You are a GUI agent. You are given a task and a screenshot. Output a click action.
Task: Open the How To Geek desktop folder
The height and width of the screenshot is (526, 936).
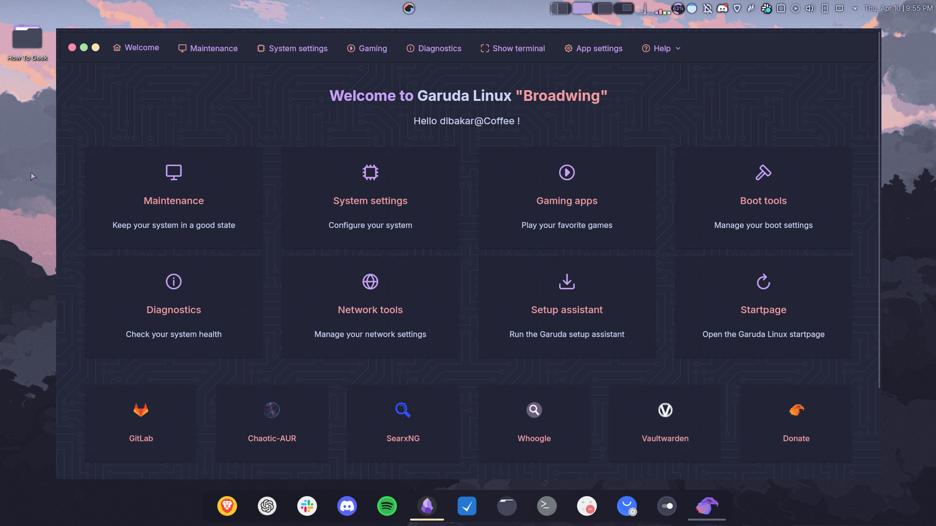(27, 42)
